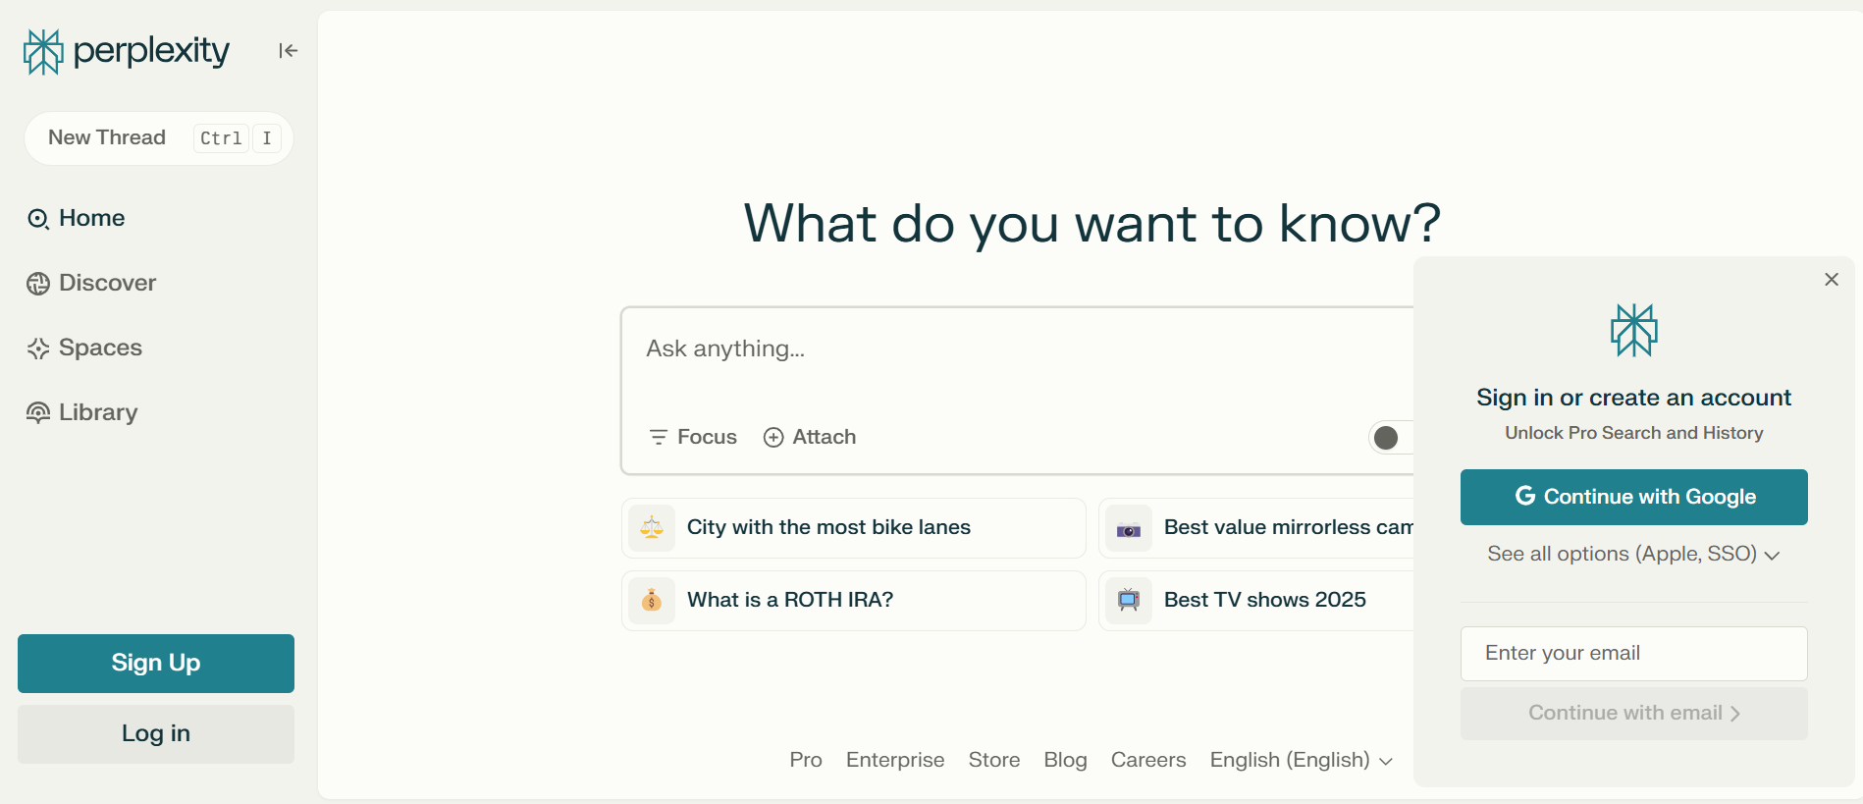
Task: Open the Focus selector
Action: pos(693,437)
